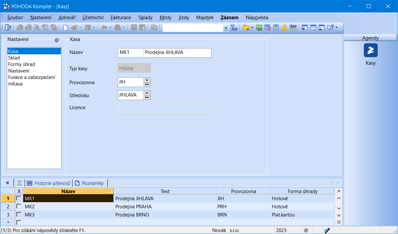
Task: Click the calculator with percent icon
Action: coord(268,28)
